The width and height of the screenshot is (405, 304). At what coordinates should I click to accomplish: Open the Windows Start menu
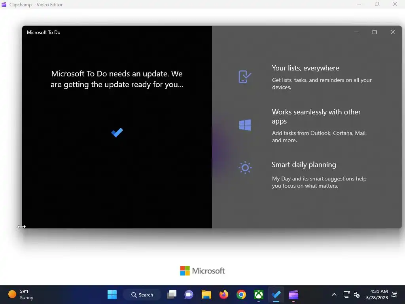point(112,294)
